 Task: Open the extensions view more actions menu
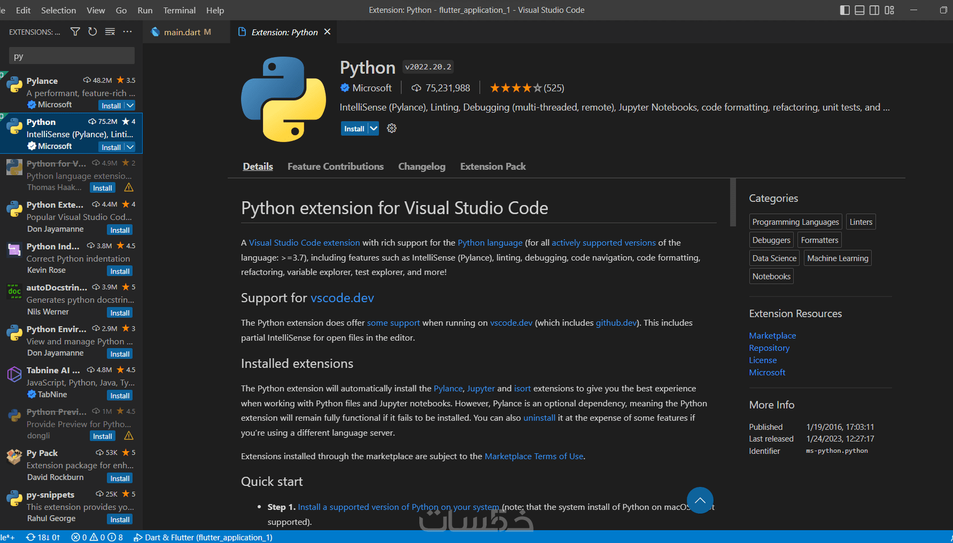[x=128, y=32]
